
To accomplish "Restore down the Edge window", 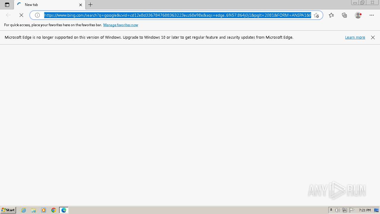I will (x=362, y=3).
